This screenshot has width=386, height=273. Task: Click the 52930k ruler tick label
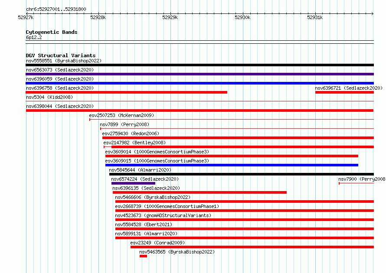tap(242, 17)
